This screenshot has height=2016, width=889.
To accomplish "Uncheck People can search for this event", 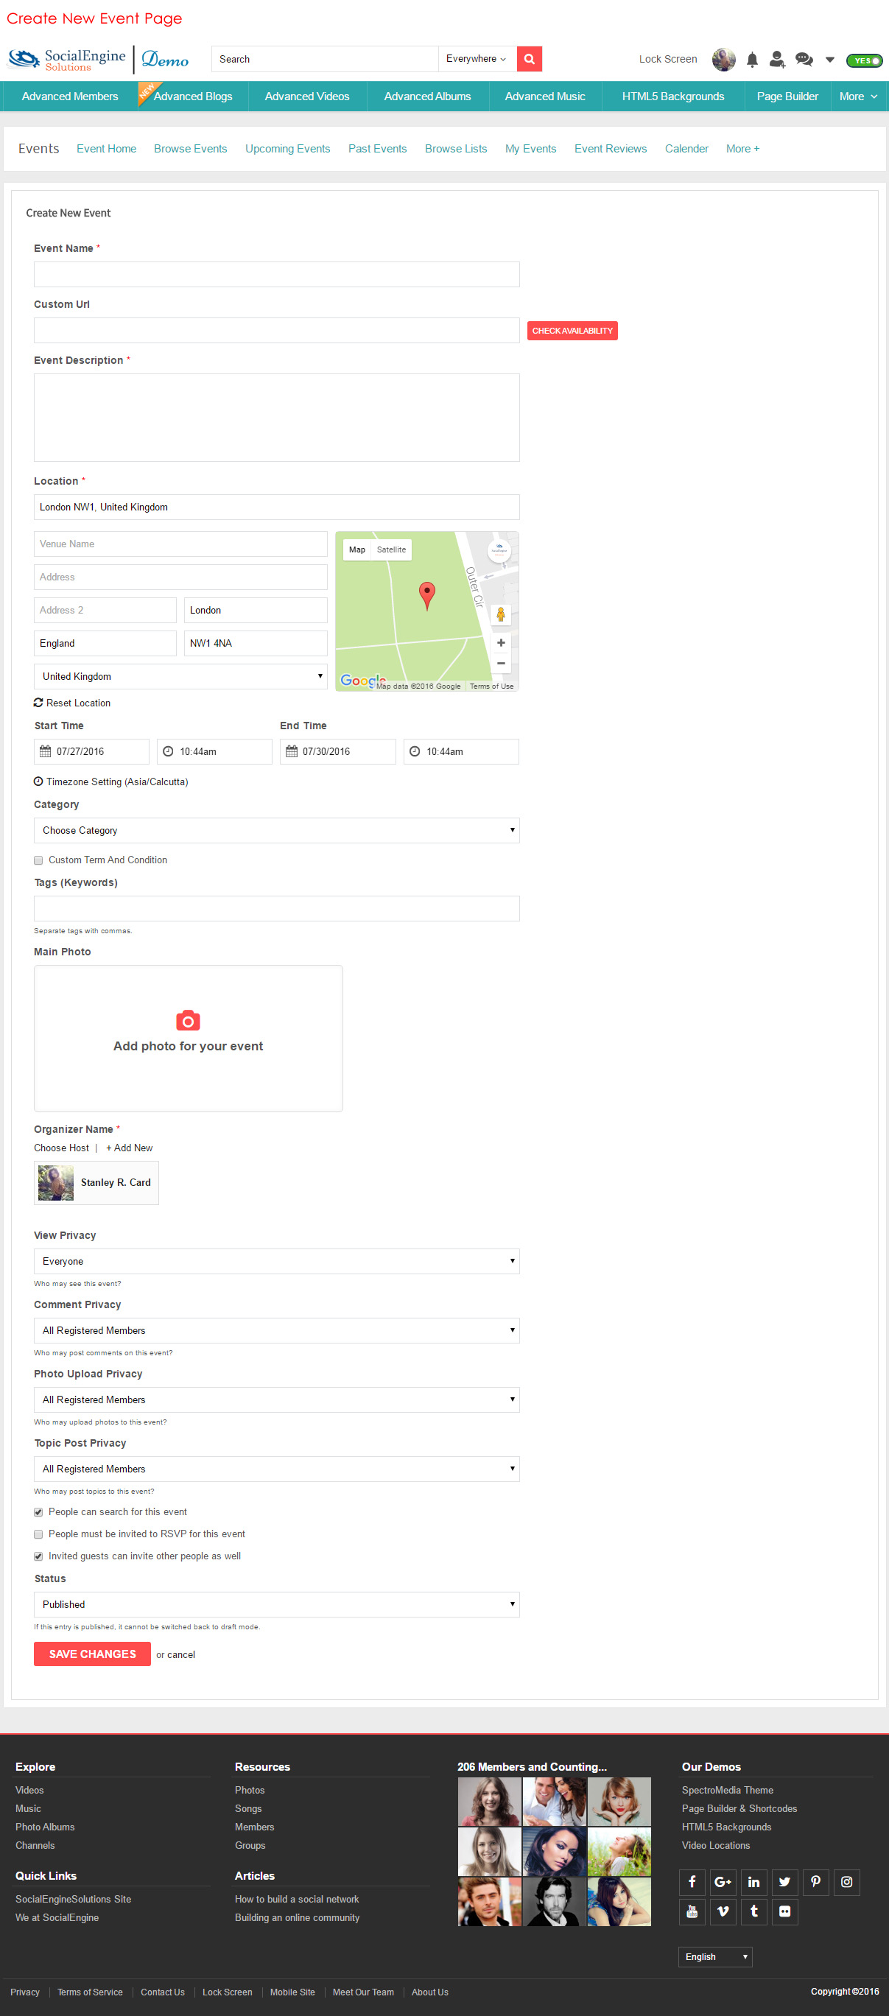I will click(38, 1512).
